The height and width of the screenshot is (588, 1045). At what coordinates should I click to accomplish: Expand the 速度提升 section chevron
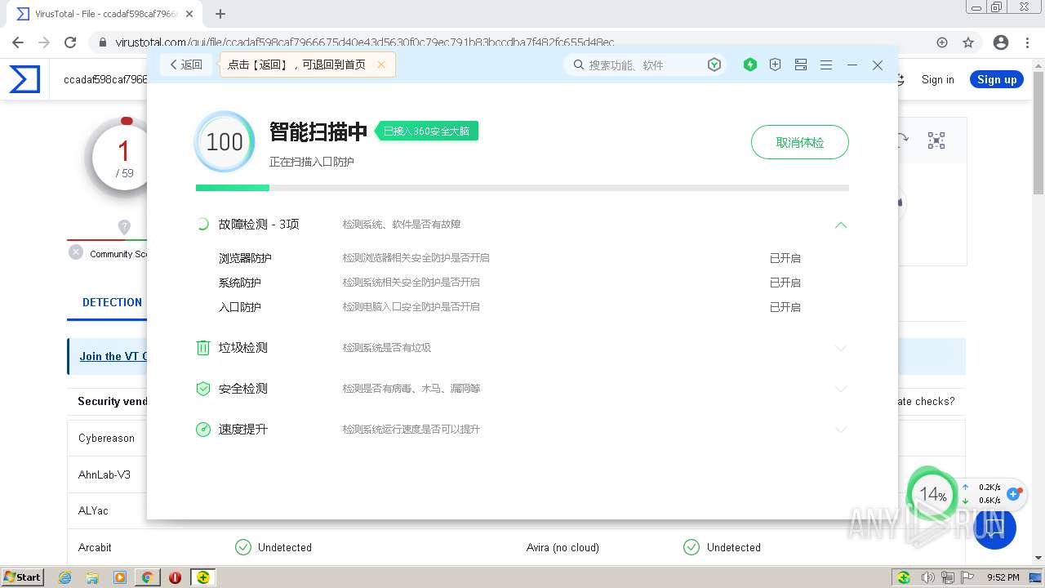click(841, 430)
